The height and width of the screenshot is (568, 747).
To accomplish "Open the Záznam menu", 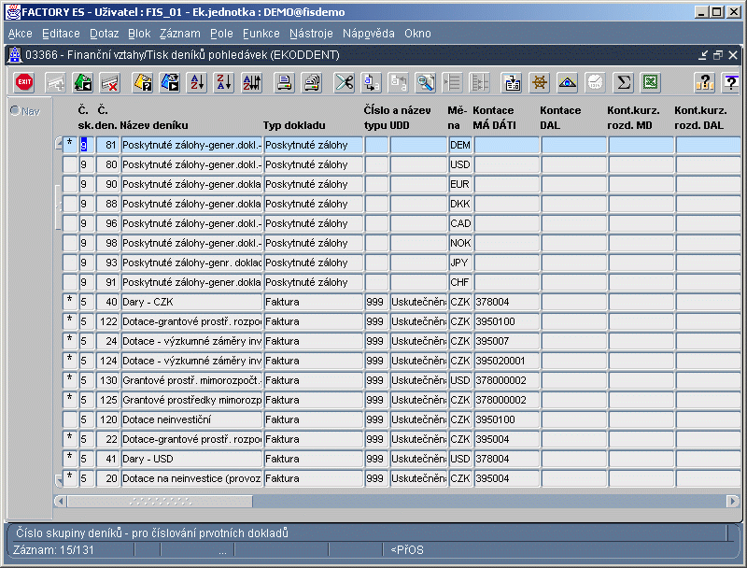I will pyautogui.click(x=179, y=34).
